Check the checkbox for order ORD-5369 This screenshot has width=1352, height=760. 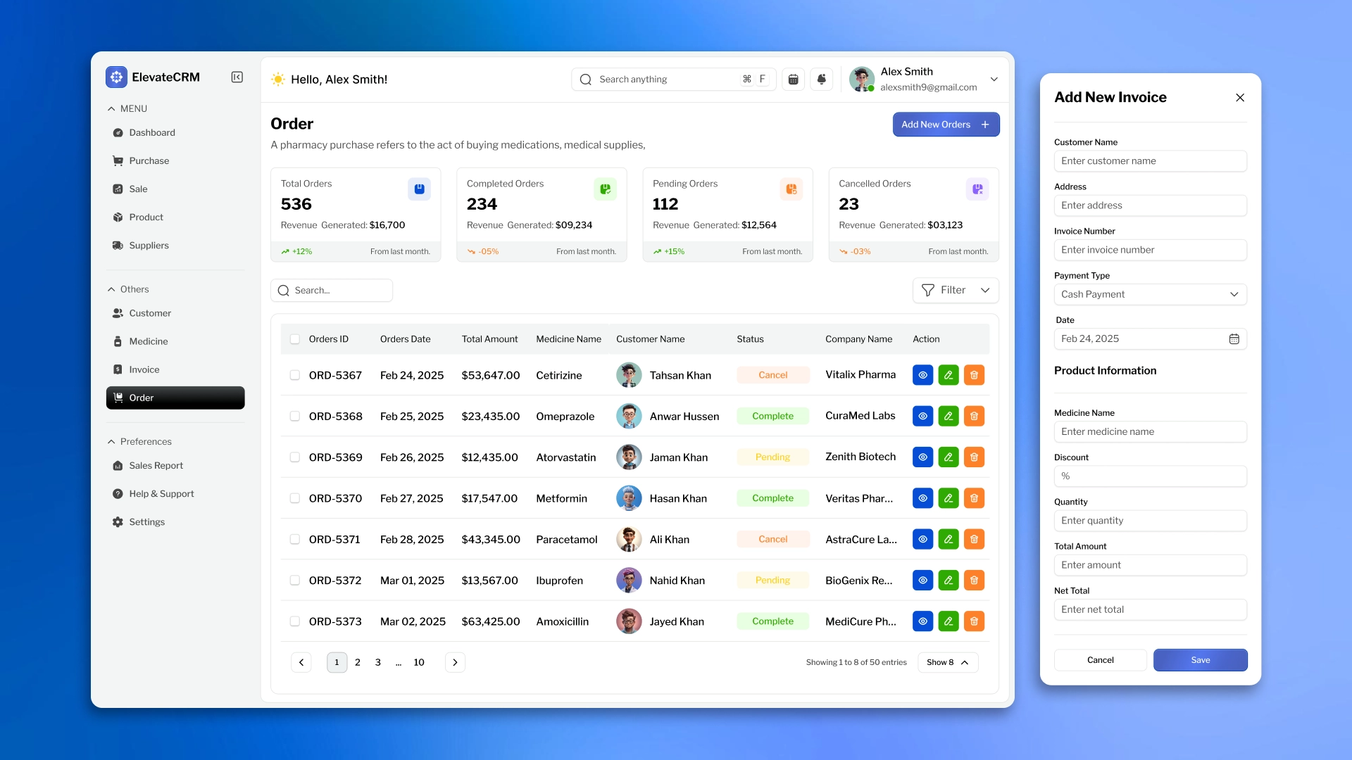pyautogui.click(x=295, y=457)
